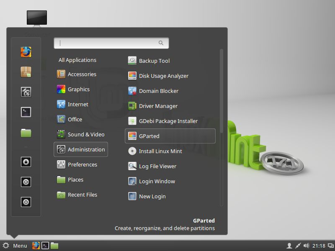
Task: Click the New Login icon
Action: (132, 196)
